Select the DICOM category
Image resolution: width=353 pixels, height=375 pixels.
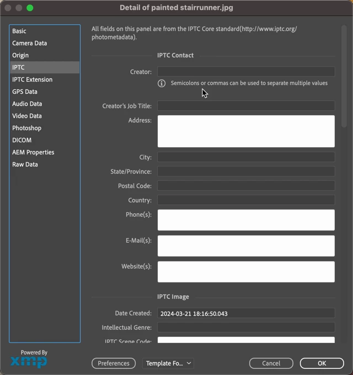[x=45, y=140]
